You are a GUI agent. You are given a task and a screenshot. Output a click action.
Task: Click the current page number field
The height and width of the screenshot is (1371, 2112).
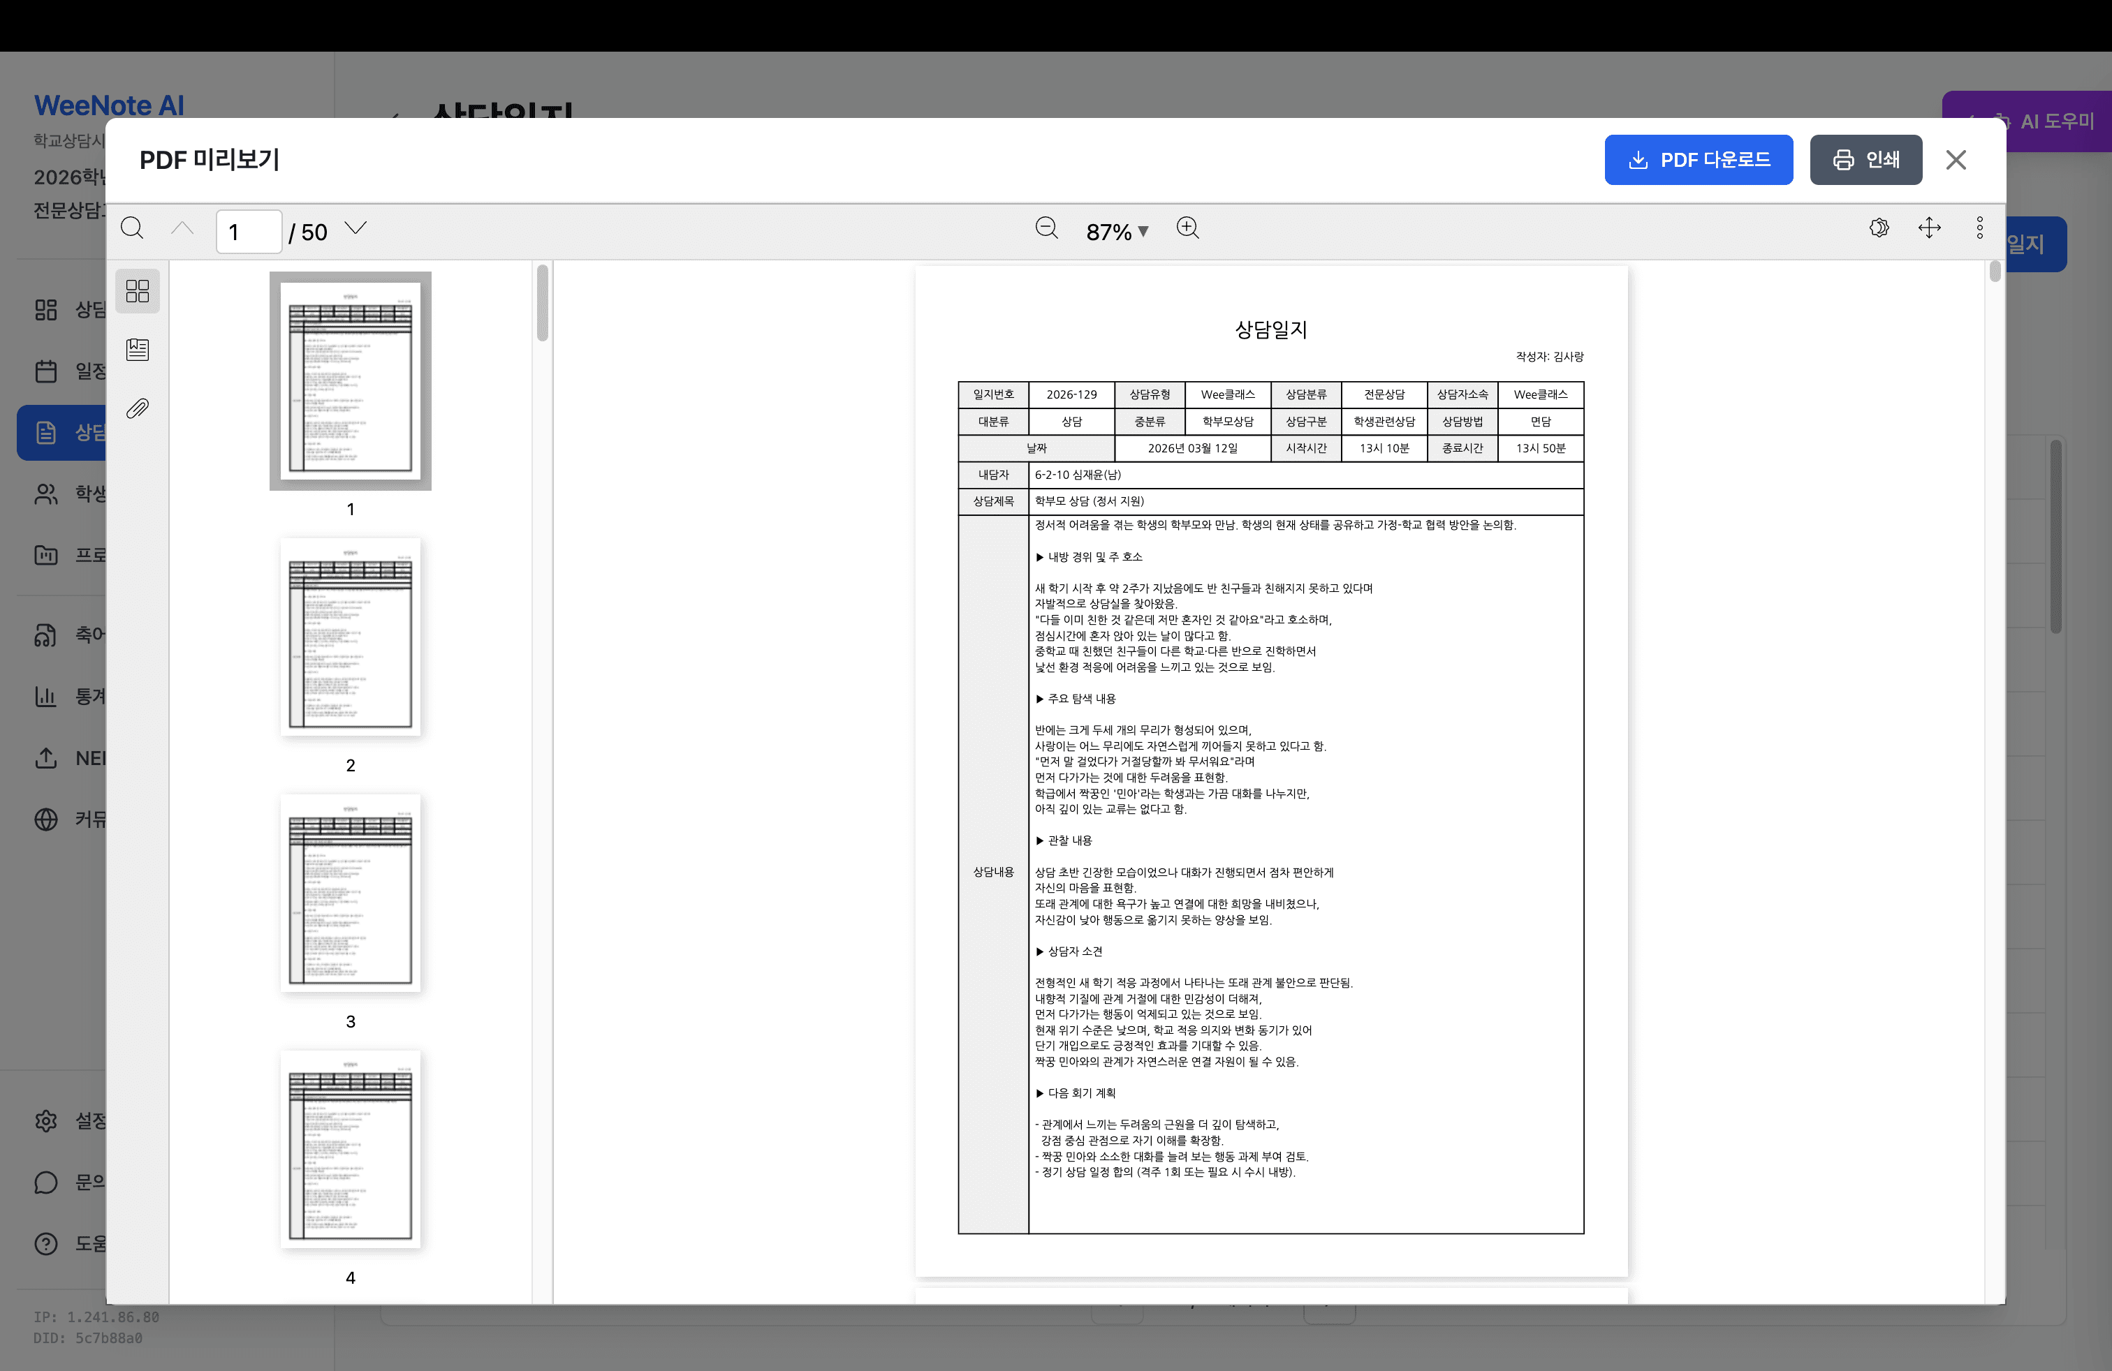tap(249, 232)
